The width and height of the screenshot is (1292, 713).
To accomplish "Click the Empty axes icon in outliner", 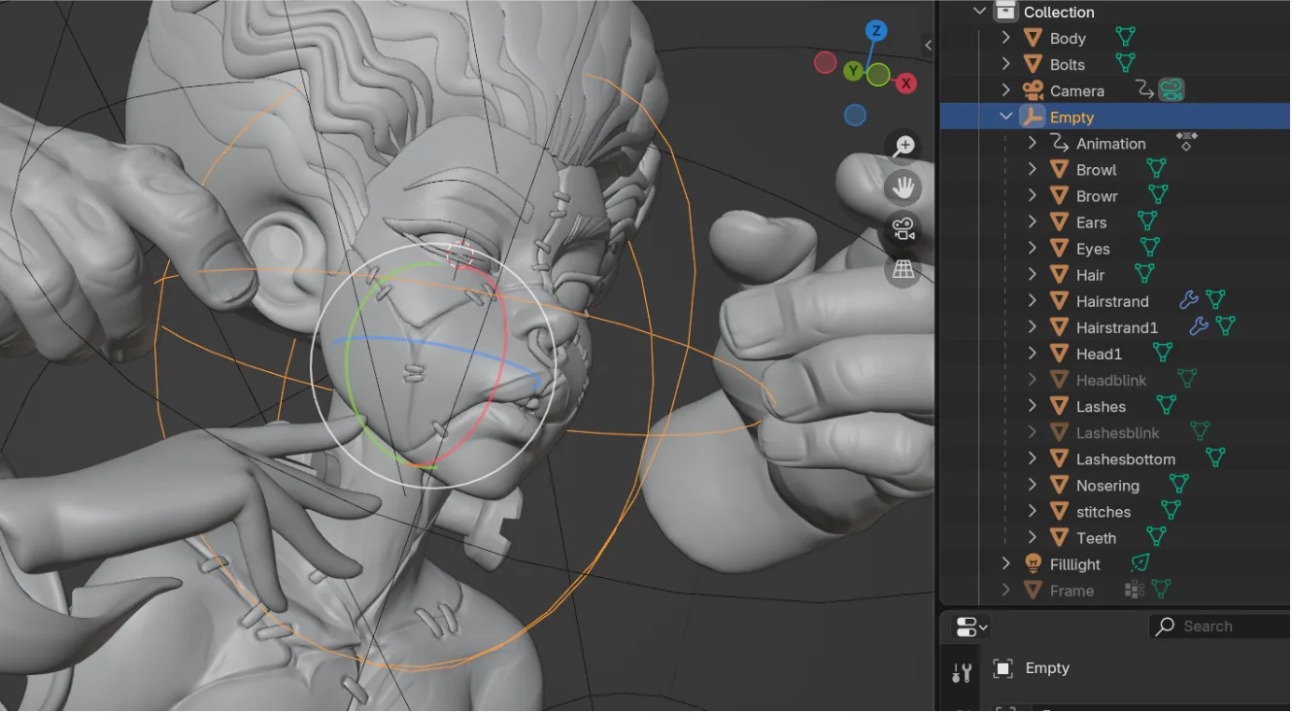I will (x=1032, y=117).
